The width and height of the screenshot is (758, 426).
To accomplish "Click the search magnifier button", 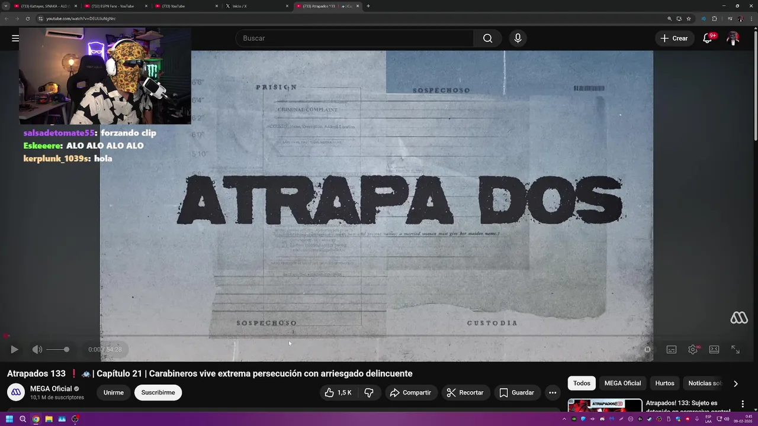I will [x=487, y=38].
